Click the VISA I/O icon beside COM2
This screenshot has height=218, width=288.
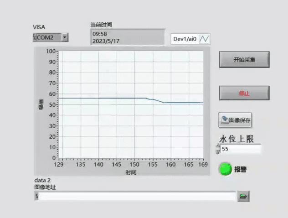click(35, 37)
